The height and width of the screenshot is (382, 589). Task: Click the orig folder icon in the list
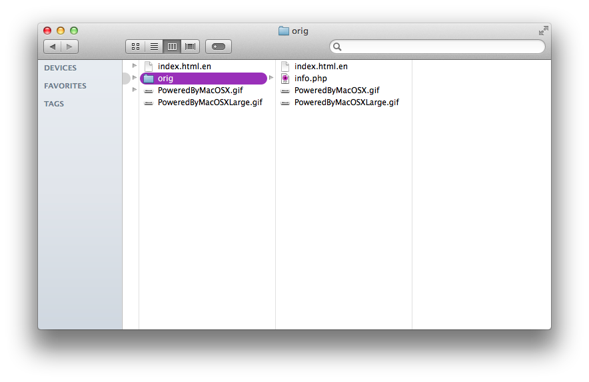[x=149, y=79]
